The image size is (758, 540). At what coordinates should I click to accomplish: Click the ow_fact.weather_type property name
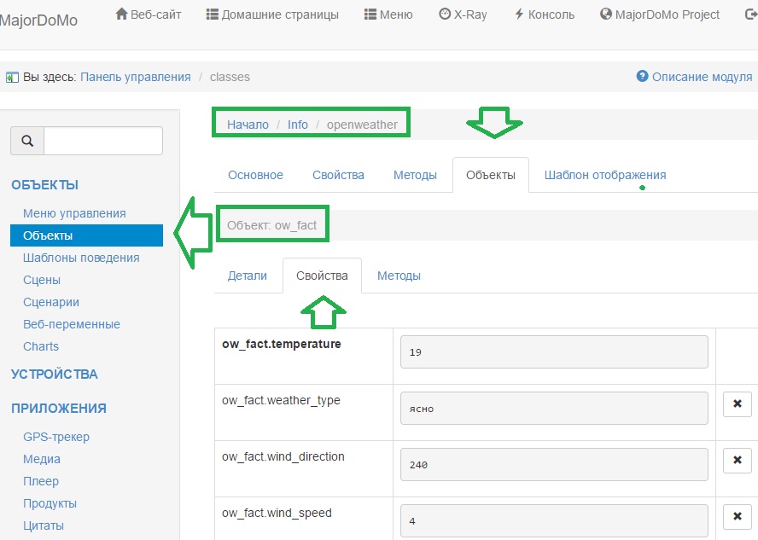click(x=281, y=400)
